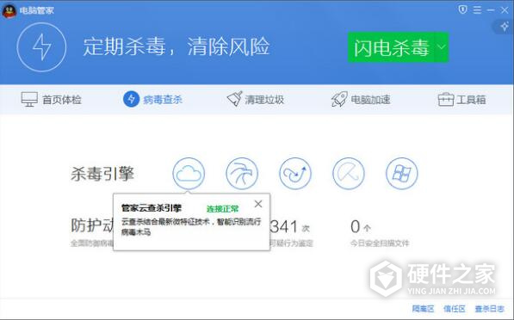This screenshot has width=514, height=320.
Task: Open the 工具箱 tab
Action: click(x=461, y=100)
